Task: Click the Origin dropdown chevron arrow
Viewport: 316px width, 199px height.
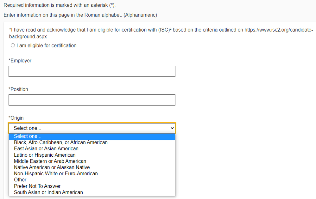Action: [x=172, y=128]
